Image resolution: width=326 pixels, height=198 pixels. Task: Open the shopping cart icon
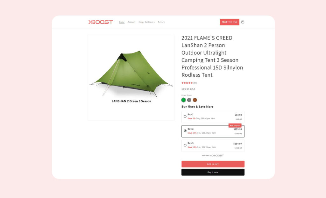[243, 22]
